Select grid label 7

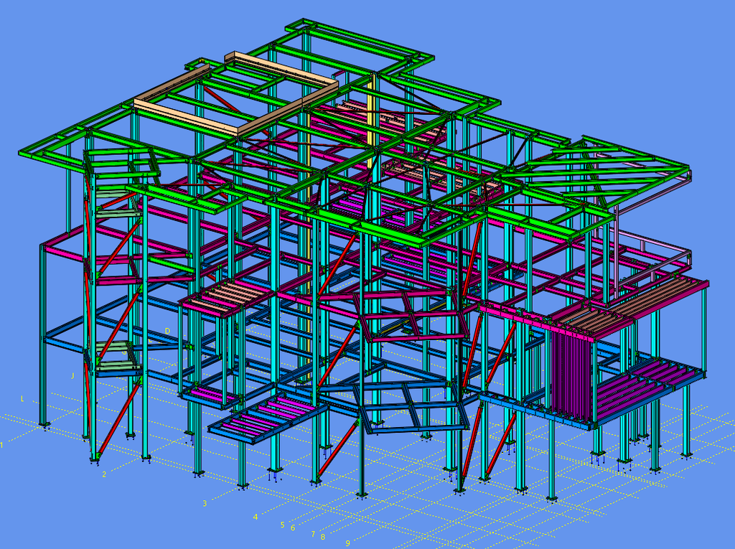click(x=313, y=535)
